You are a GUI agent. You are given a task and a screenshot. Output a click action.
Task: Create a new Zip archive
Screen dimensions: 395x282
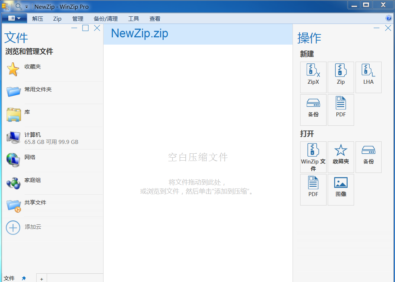click(341, 77)
